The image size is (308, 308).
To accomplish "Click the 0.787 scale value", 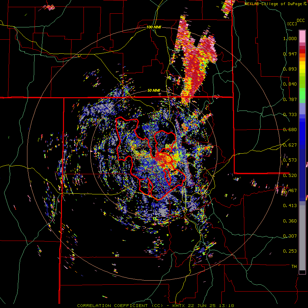I will tap(290, 99).
